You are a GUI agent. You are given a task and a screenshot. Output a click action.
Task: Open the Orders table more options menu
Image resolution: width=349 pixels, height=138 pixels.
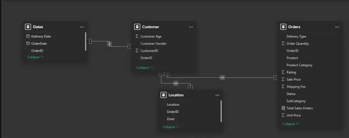[x=337, y=27]
